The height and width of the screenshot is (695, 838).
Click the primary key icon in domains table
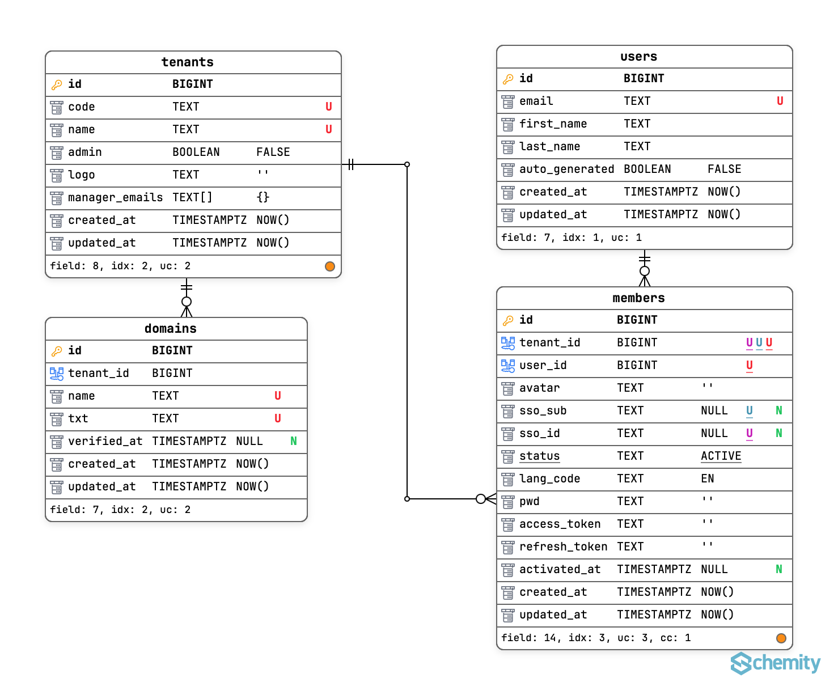[x=57, y=351]
